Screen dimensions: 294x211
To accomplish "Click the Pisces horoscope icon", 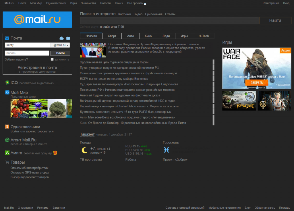I will (167, 150).
